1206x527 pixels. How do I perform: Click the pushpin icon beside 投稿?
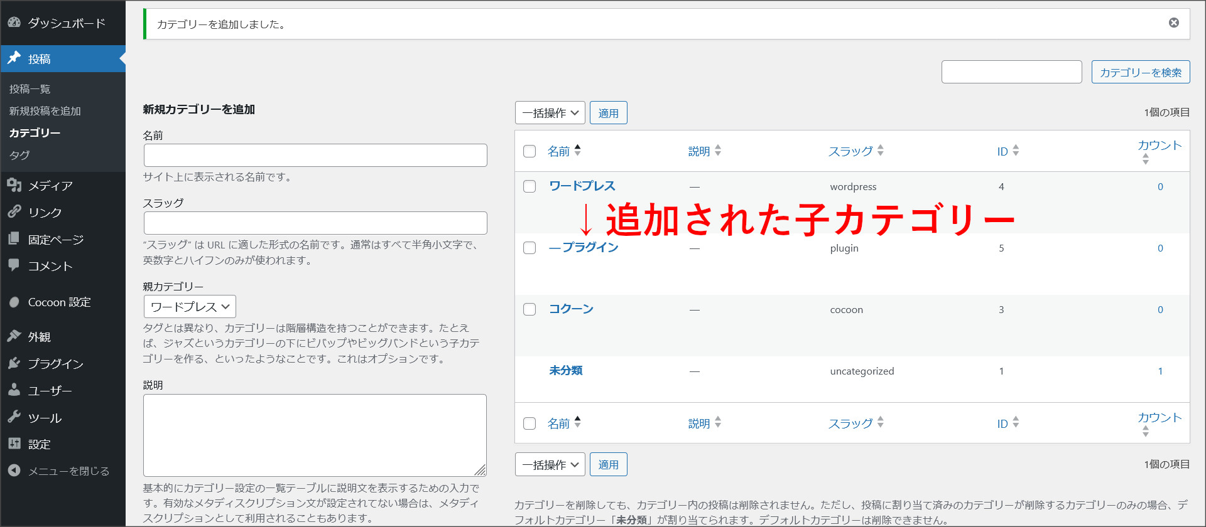[x=14, y=58]
